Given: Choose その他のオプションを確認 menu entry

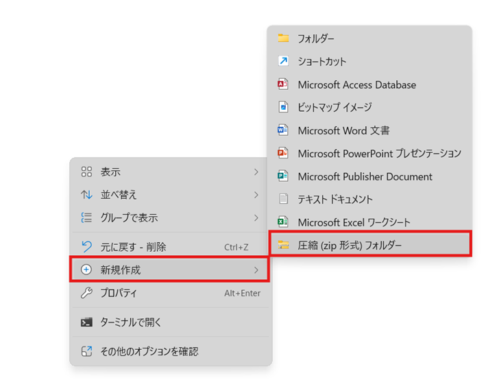Looking at the screenshot, I should click(x=149, y=351).
